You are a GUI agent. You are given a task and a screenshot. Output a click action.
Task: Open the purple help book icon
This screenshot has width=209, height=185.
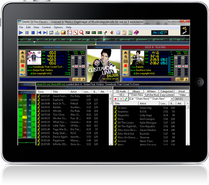point(136,32)
